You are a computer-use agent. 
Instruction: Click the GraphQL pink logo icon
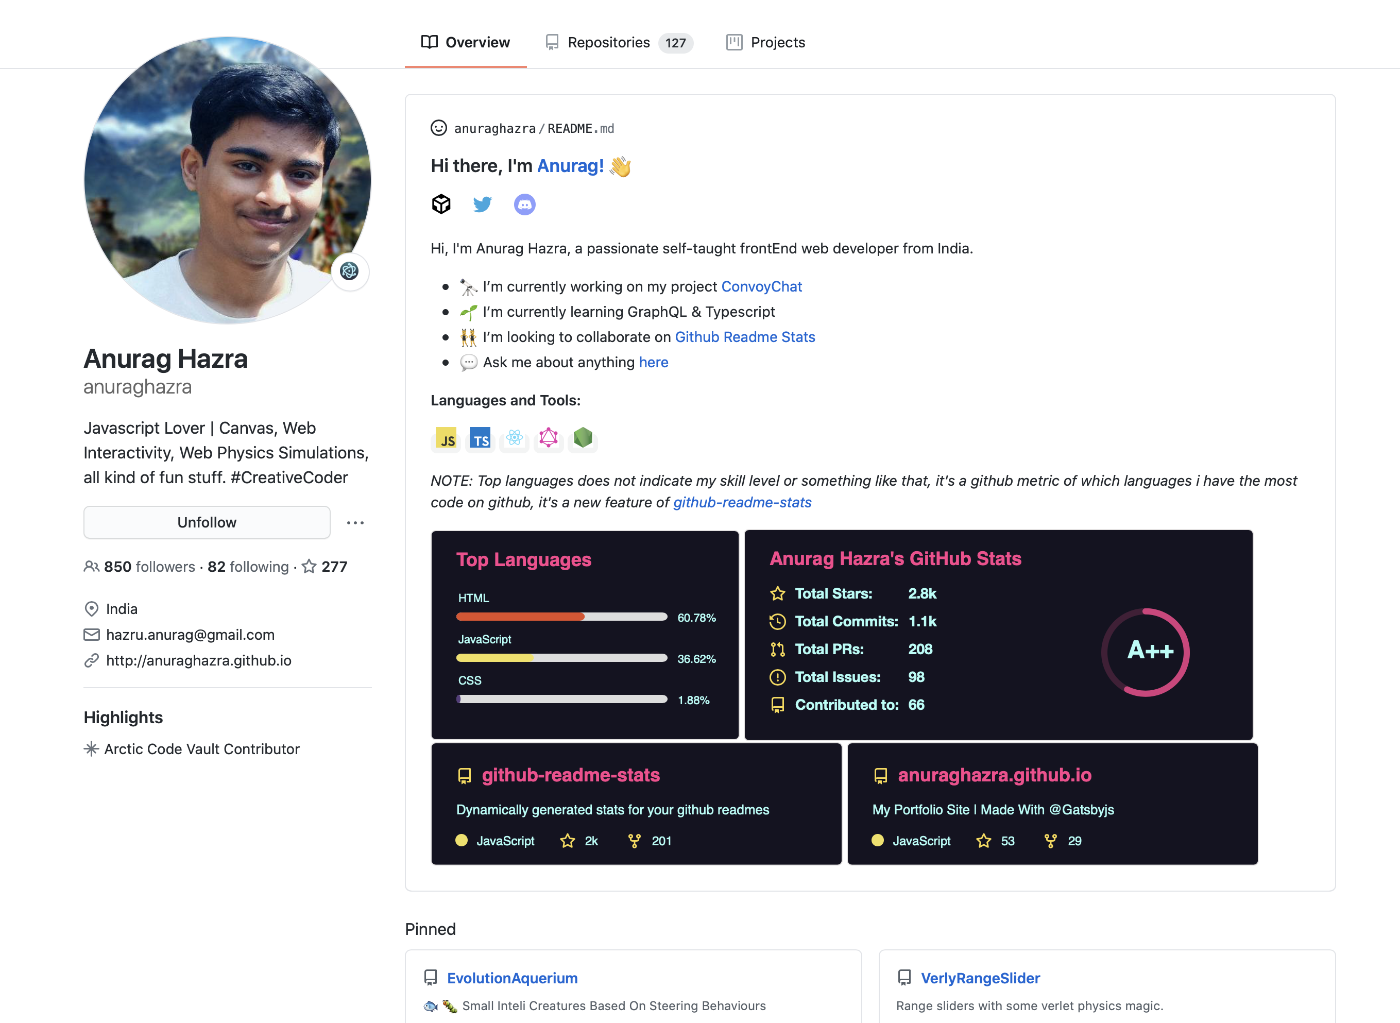(549, 438)
